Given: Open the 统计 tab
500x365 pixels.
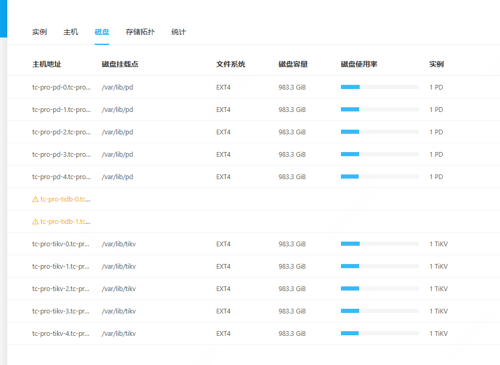Looking at the screenshot, I should [x=179, y=32].
